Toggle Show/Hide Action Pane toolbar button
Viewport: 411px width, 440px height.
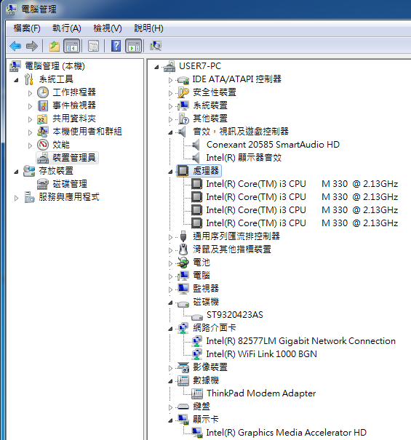coord(134,46)
